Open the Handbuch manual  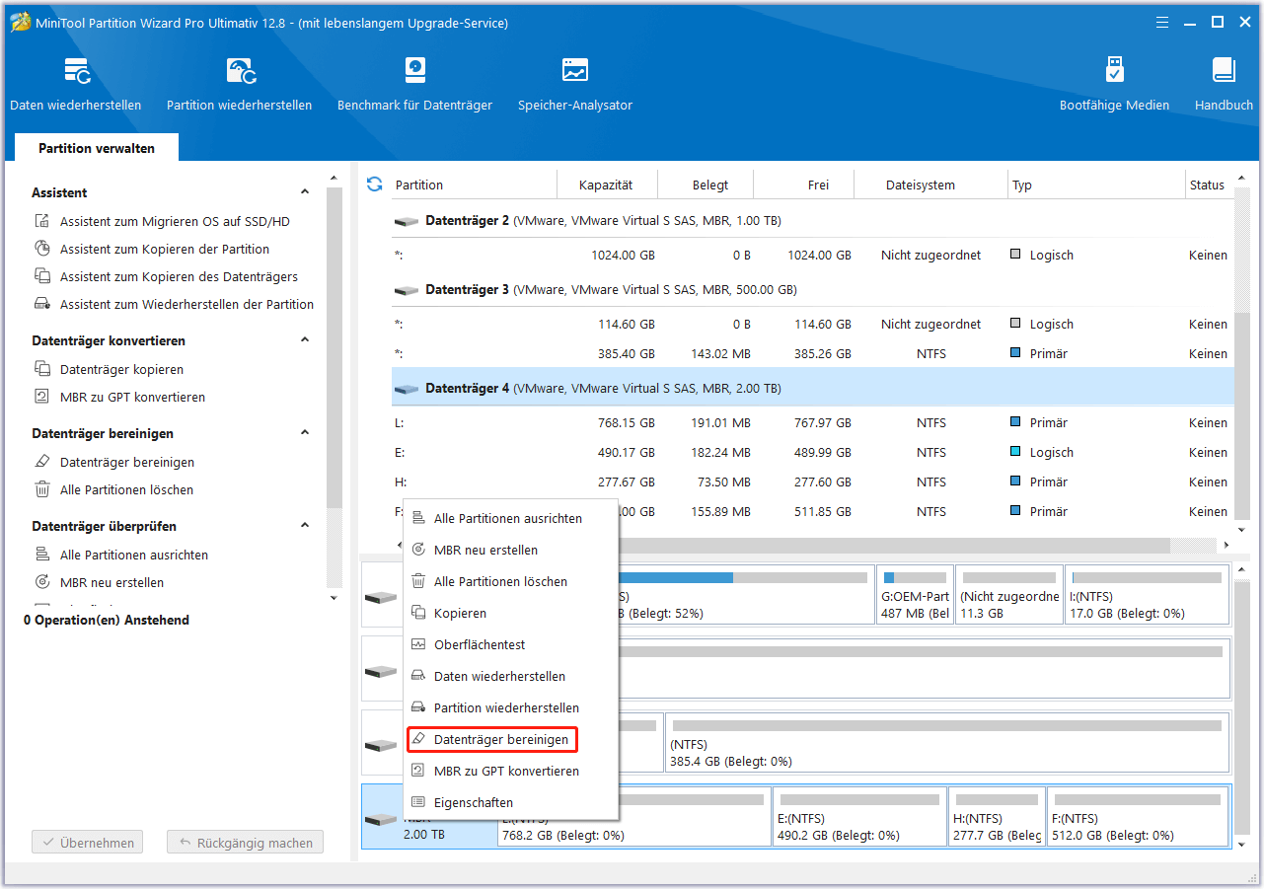(x=1224, y=84)
